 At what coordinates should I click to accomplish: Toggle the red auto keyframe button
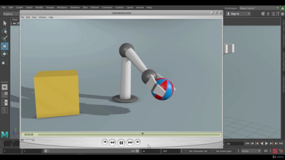coord(275,151)
